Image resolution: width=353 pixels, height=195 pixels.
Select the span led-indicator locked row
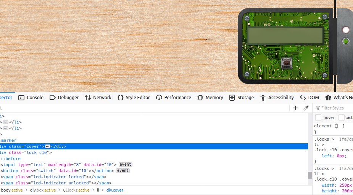pos(154,177)
